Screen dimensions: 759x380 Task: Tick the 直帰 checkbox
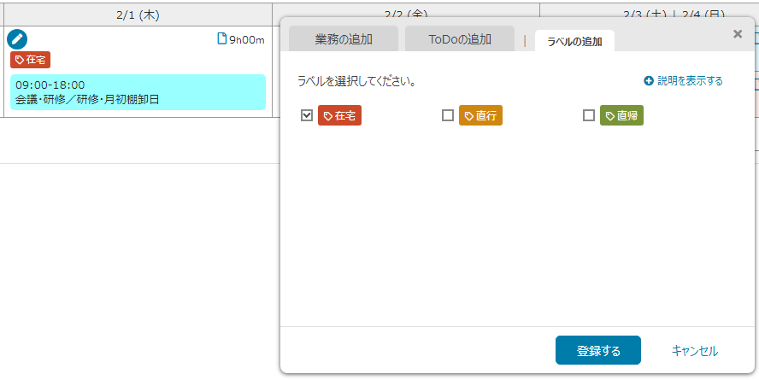pyautogui.click(x=589, y=115)
